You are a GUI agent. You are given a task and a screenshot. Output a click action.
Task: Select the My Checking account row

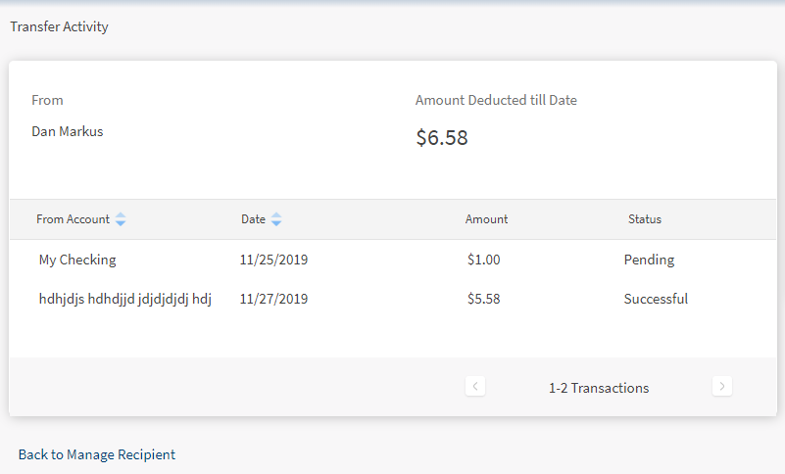(x=77, y=260)
